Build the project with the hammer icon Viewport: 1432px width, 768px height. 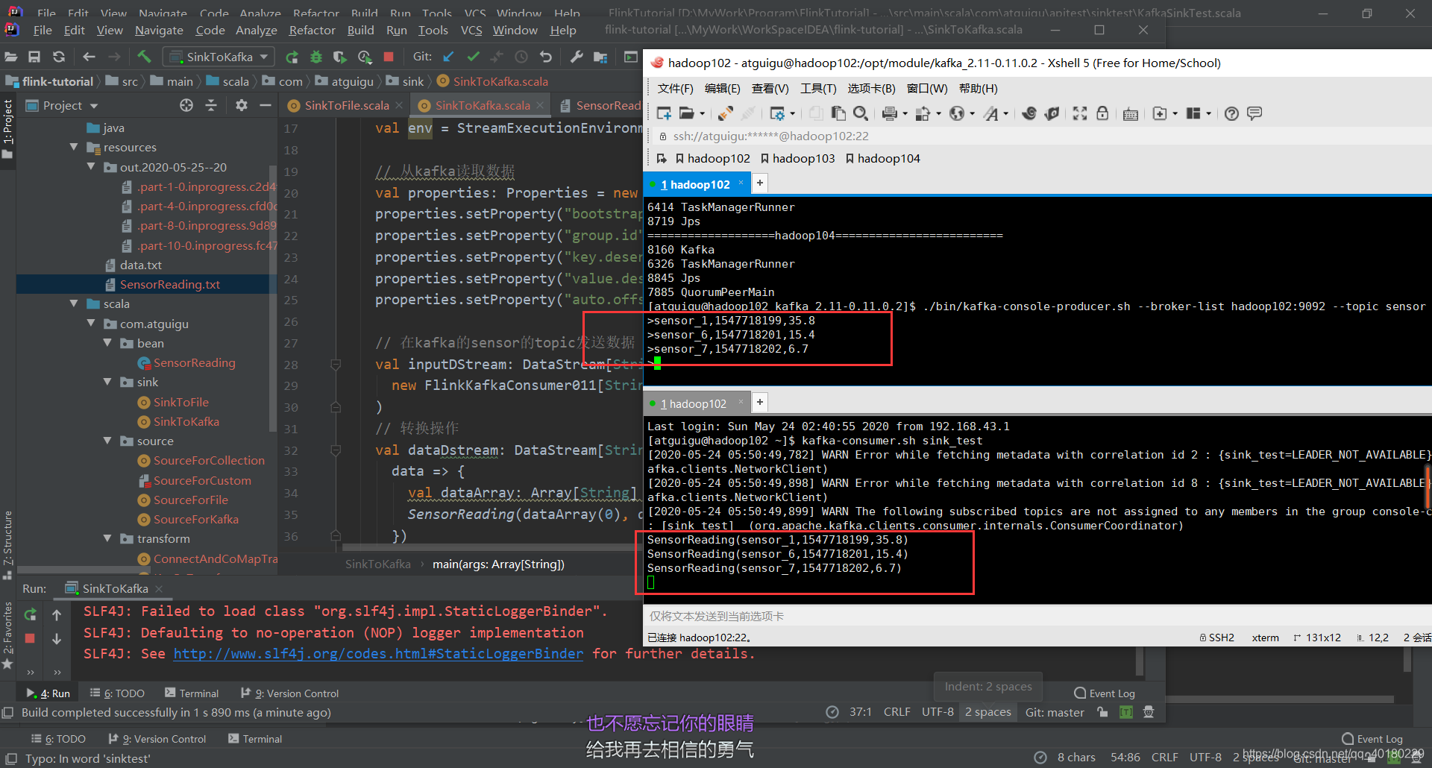(x=144, y=57)
